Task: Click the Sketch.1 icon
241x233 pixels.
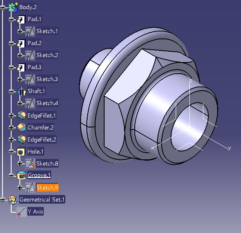Action: 30,31
